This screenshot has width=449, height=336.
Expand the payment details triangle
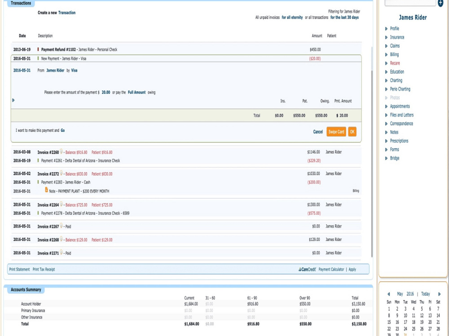(13, 100)
